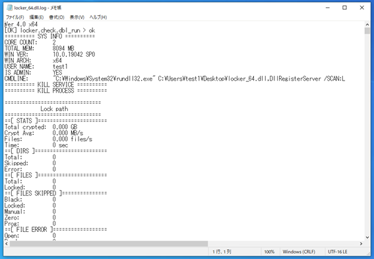Click the 'YES' IS ADMIN value

pos(57,73)
